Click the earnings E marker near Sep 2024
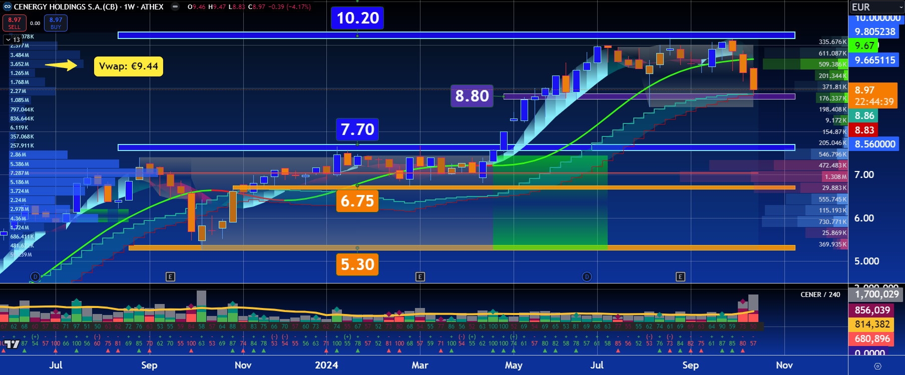 click(680, 276)
